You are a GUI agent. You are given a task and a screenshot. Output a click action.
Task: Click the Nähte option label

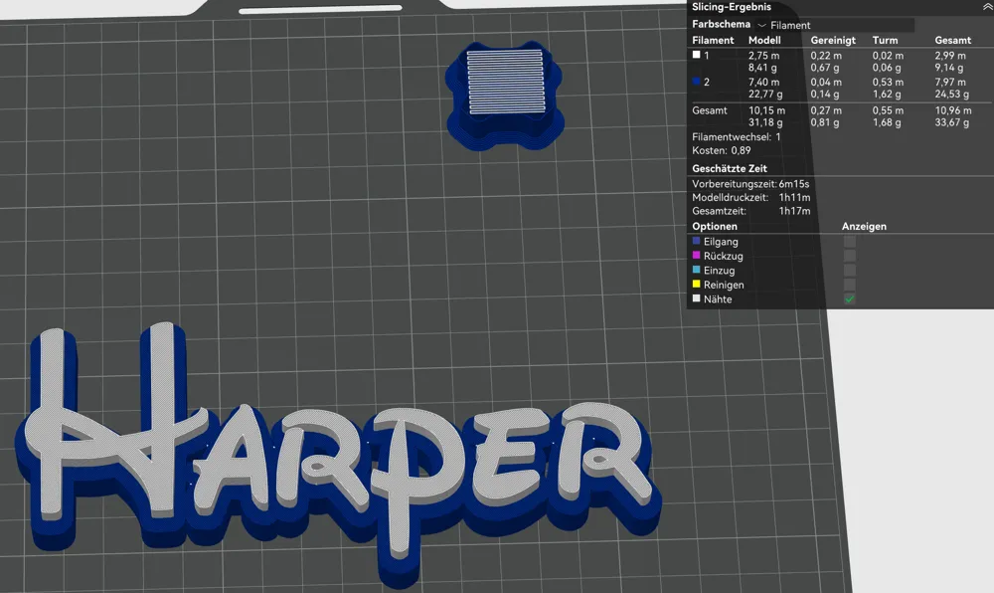[718, 299]
